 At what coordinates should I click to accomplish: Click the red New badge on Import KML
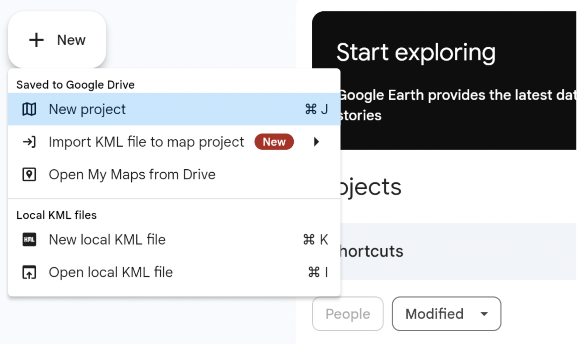pyautogui.click(x=274, y=142)
